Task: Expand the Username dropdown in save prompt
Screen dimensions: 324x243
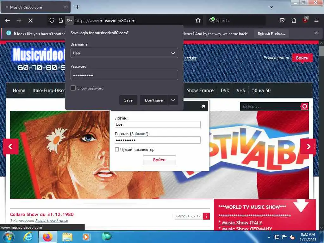Action: click(173, 53)
